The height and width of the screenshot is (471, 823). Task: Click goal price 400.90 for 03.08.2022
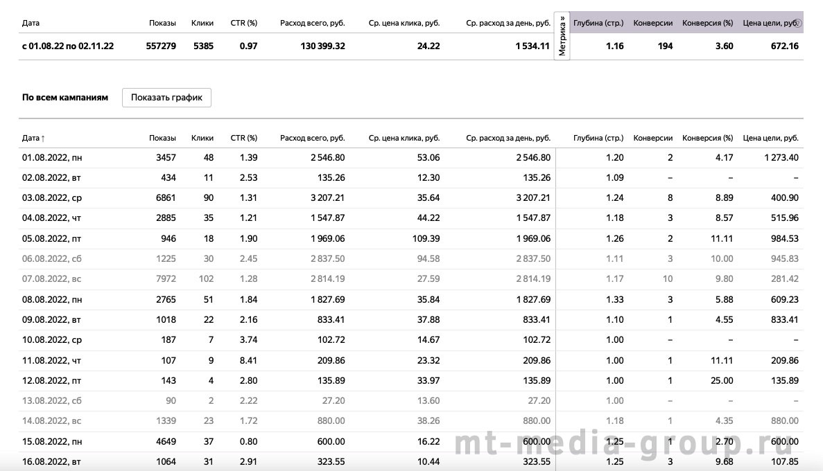785,198
